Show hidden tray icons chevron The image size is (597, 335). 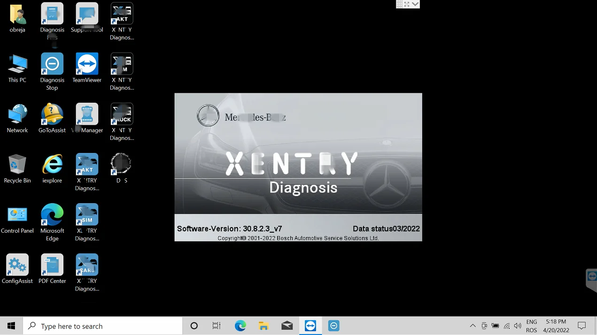(x=473, y=326)
